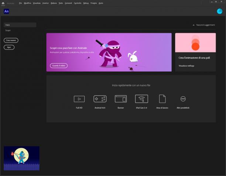Open the Testo menu
This screenshot has width=226, height=176.
click(x=61, y=3)
